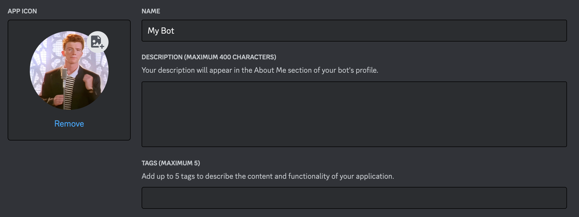Click the tags helper description text
This screenshot has width=579, height=217.
[x=268, y=176]
